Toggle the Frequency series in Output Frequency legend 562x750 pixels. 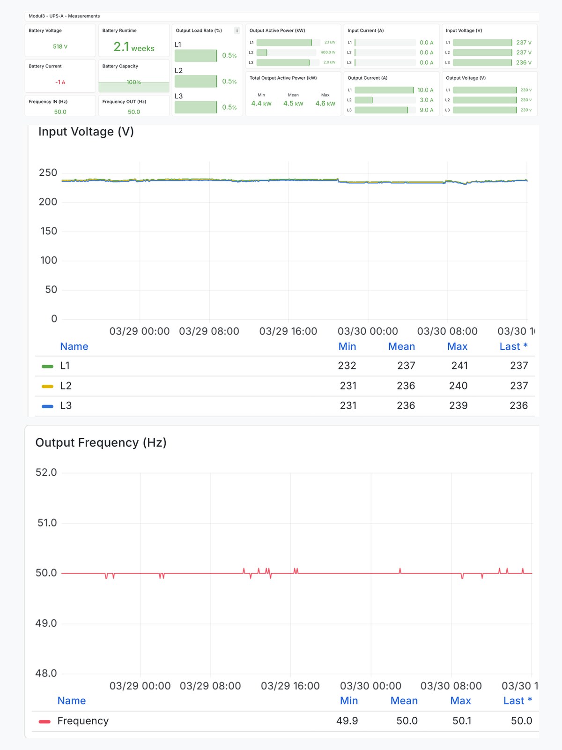pyautogui.click(x=83, y=721)
